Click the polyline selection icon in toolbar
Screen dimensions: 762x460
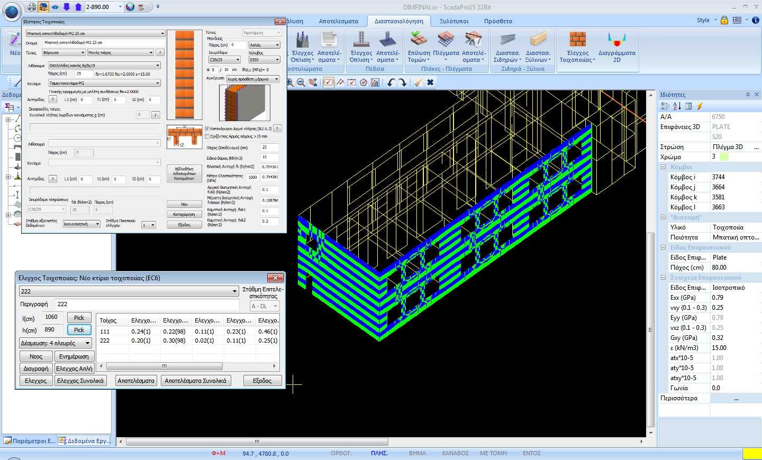click(x=340, y=82)
